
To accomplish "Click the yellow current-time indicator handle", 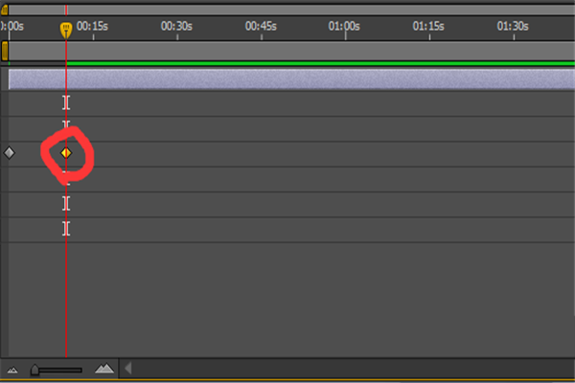I will click(x=66, y=30).
